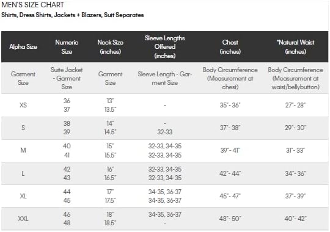Click the Sleeve Lengths Offered header
The image size is (330, 232).
(165, 46)
